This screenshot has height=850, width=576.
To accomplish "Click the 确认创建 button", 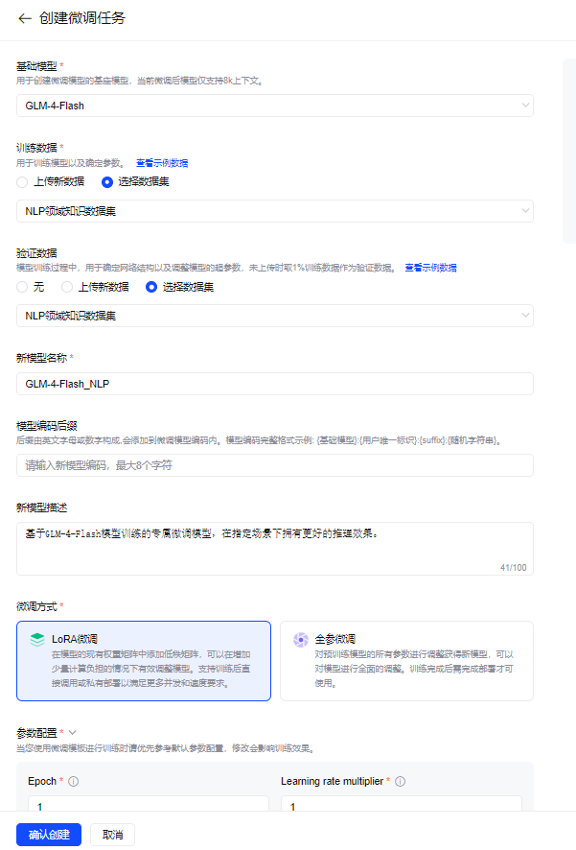I will tap(49, 835).
